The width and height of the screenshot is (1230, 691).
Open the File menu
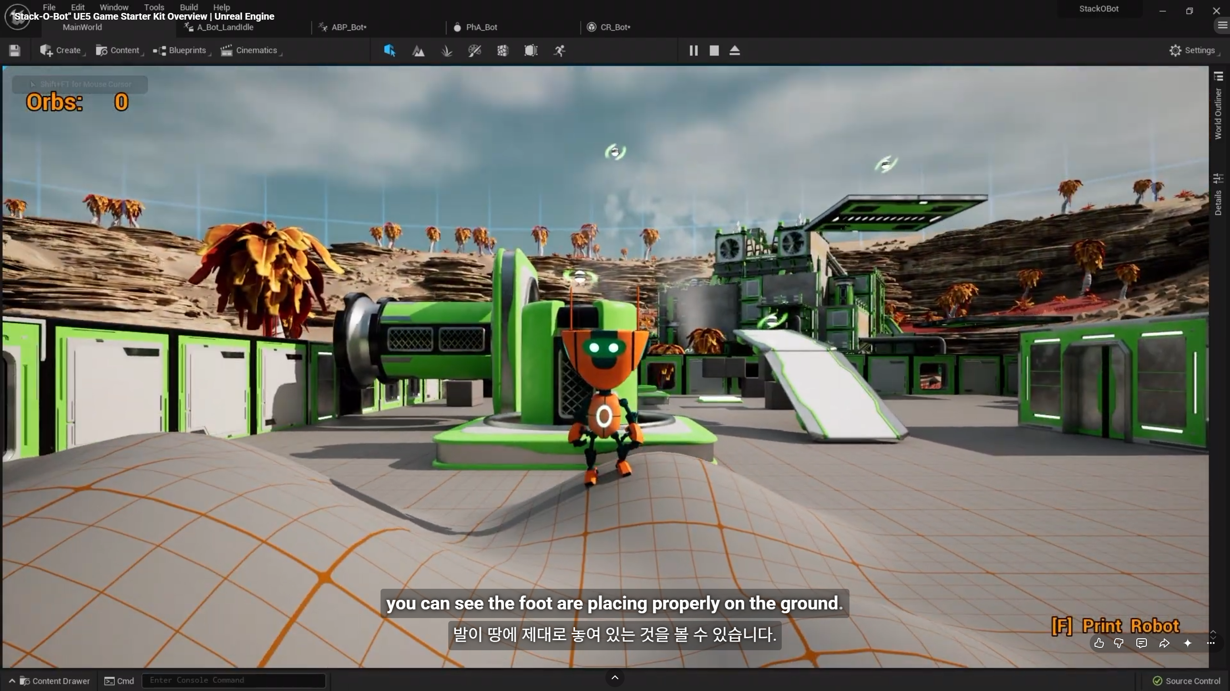pyautogui.click(x=49, y=7)
